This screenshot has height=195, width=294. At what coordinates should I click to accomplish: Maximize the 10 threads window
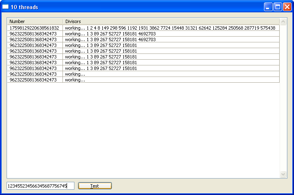pyautogui.click(x=278, y=7)
